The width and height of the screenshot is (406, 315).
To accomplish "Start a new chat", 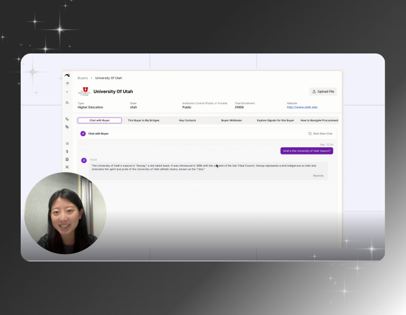I will pyautogui.click(x=321, y=133).
